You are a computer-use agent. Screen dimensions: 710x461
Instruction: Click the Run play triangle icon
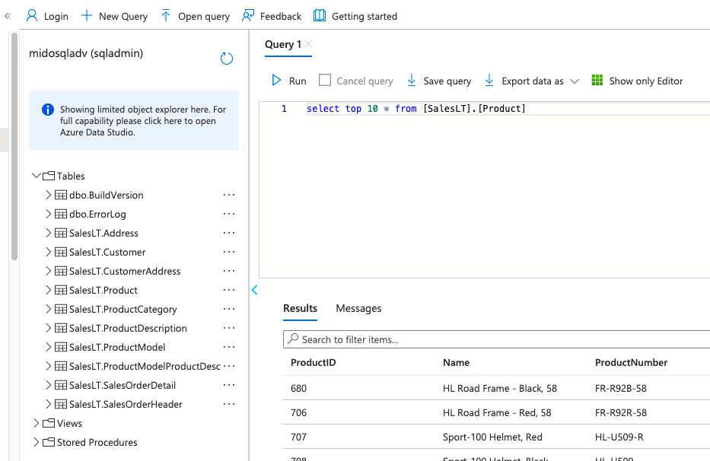[276, 81]
